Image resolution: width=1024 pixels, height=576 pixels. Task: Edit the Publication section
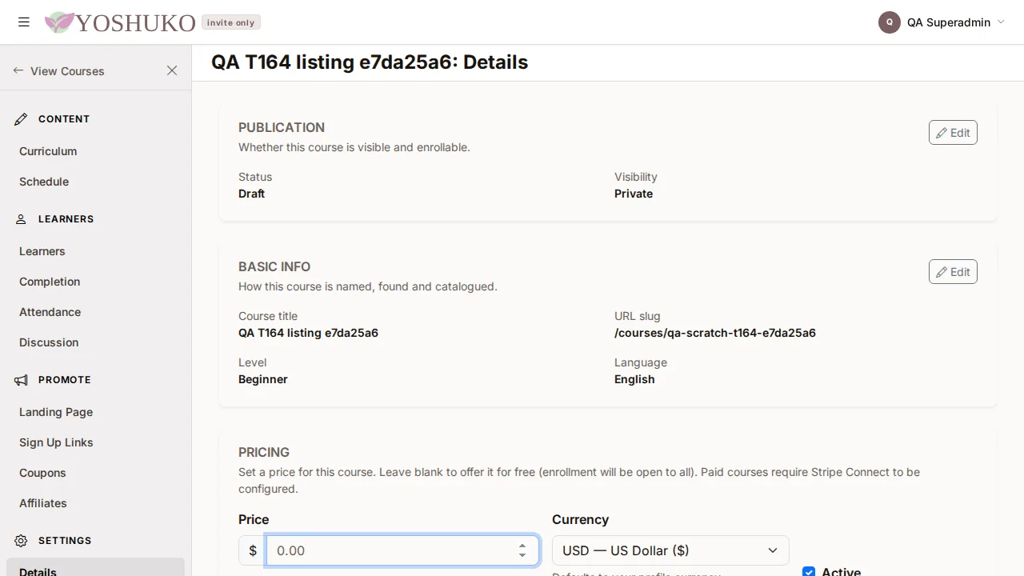(953, 133)
